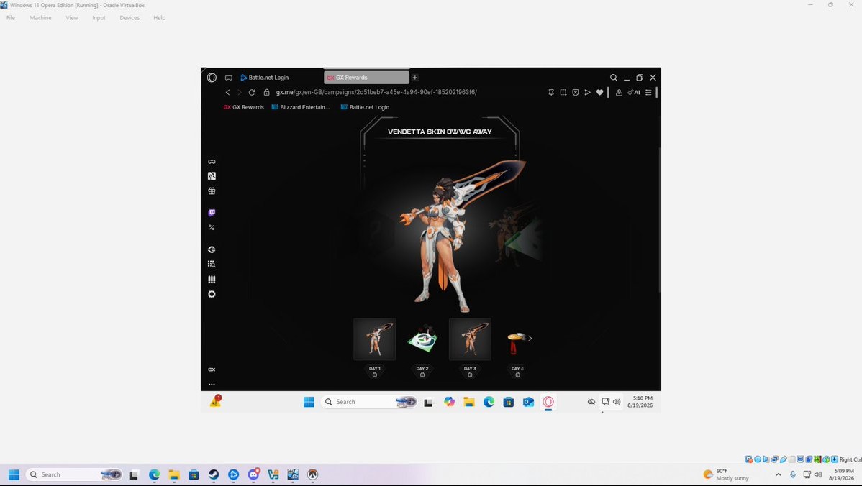This screenshot has width=862, height=486.
Task: Go back to the previous page
Action: pos(227,92)
